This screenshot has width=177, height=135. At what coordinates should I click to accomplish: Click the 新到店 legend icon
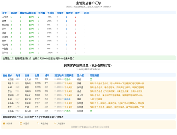coord(4,123)
